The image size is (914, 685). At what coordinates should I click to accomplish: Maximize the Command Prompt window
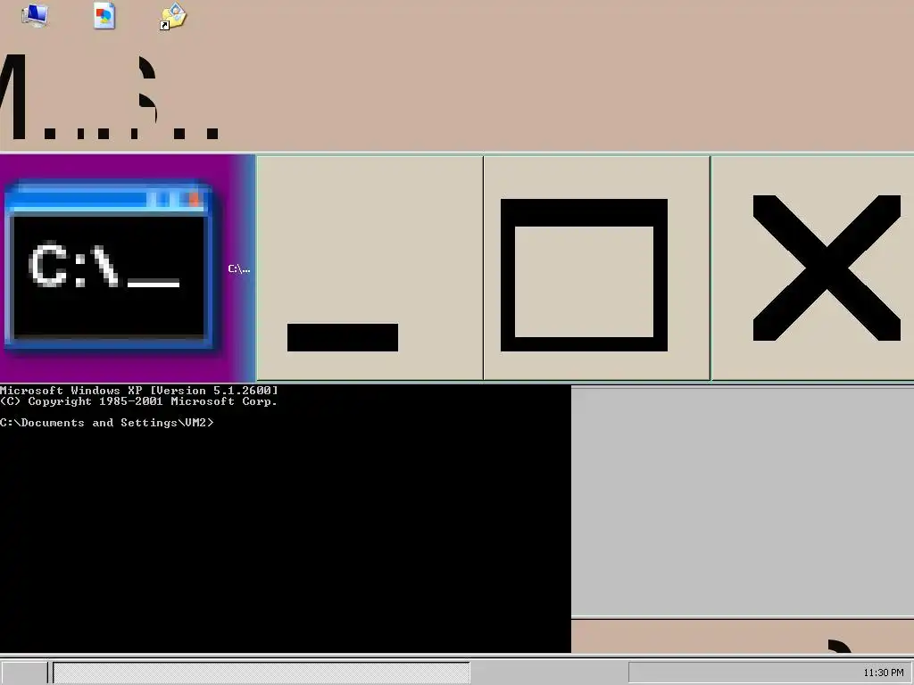[597, 268]
